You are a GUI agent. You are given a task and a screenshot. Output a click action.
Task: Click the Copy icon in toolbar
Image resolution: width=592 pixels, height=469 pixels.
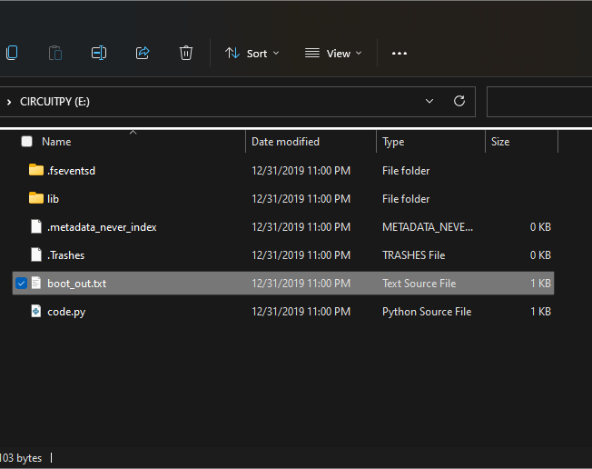(x=11, y=53)
